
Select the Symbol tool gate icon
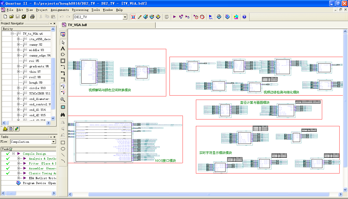pos(63,55)
